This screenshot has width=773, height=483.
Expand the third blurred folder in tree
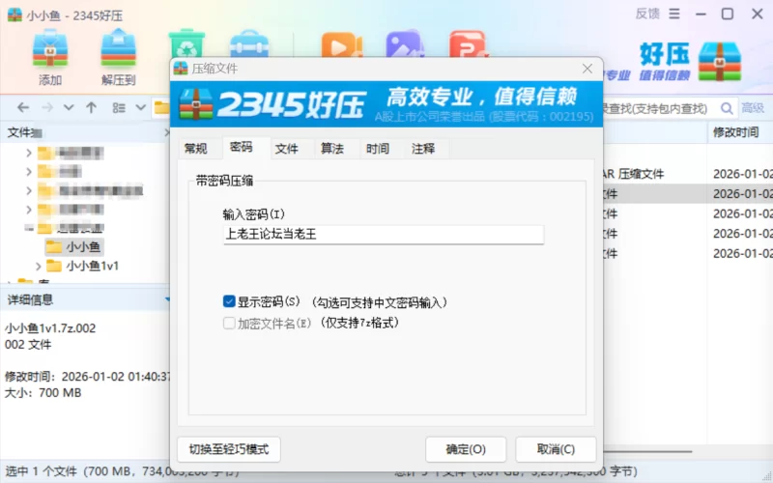pos(29,190)
